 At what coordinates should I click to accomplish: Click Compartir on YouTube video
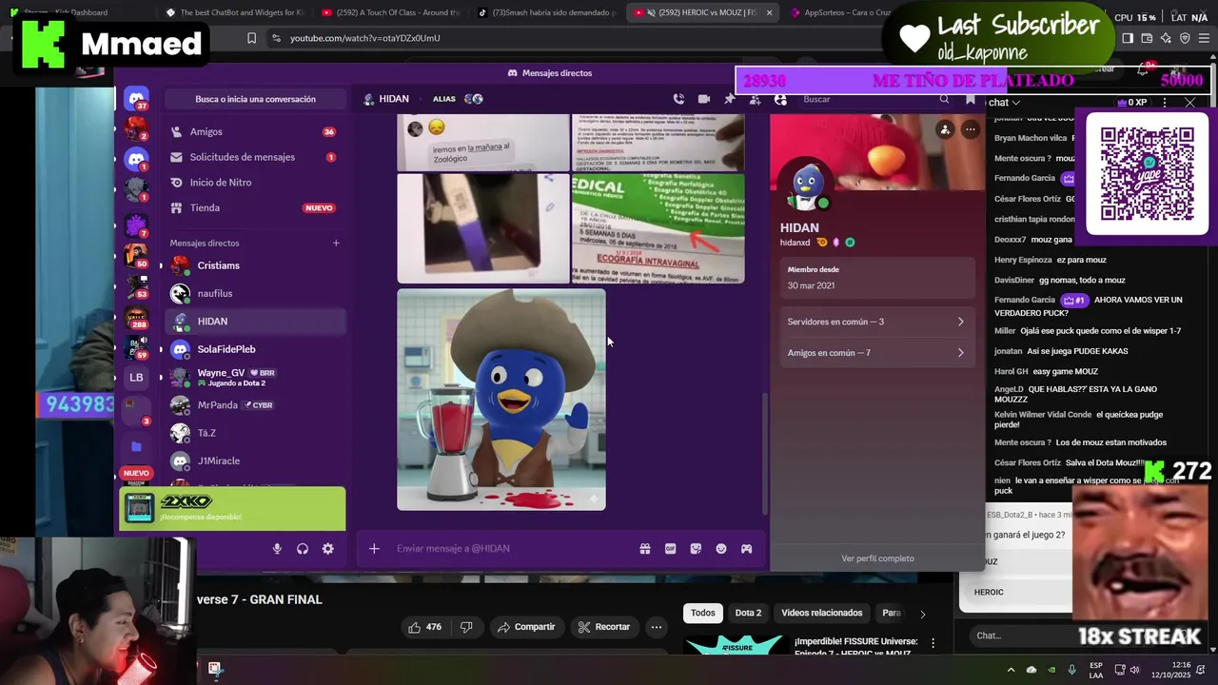pos(525,627)
